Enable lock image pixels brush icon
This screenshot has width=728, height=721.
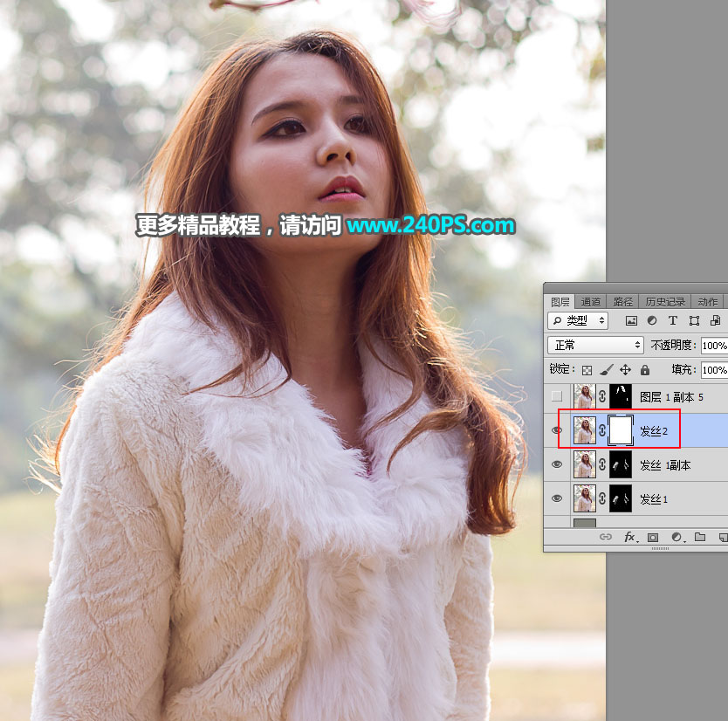pyautogui.click(x=607, y=370)
